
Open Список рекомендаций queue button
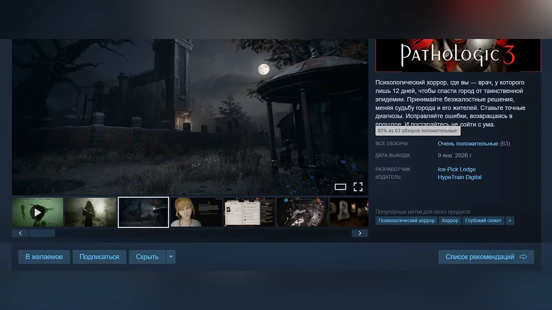(486, 257)
